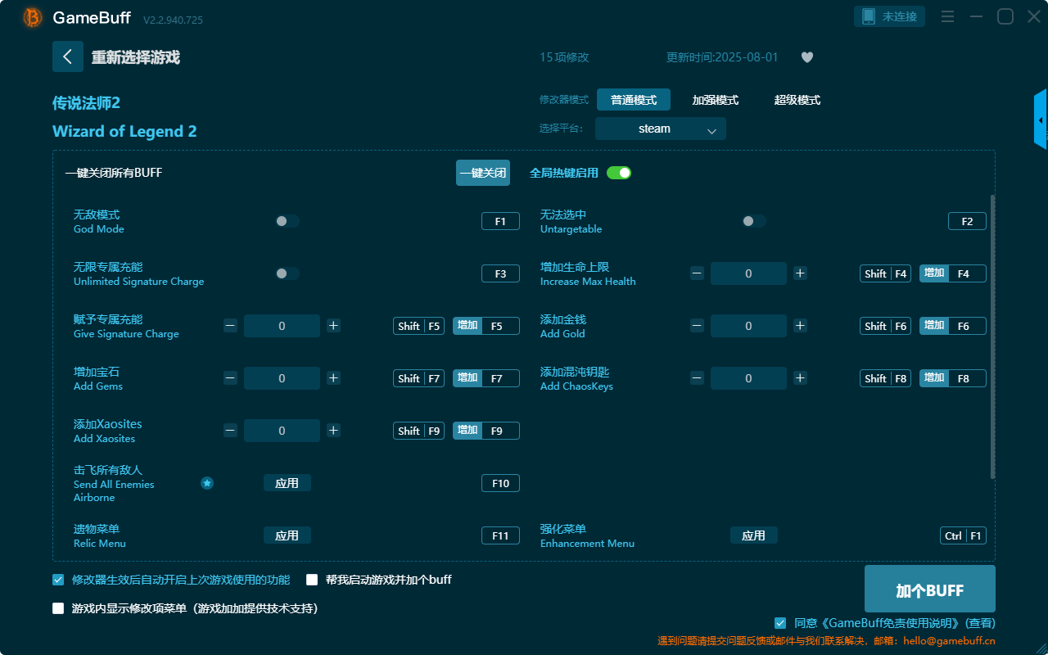Click minus for Add Xaosites

click(x=230, y=431)
